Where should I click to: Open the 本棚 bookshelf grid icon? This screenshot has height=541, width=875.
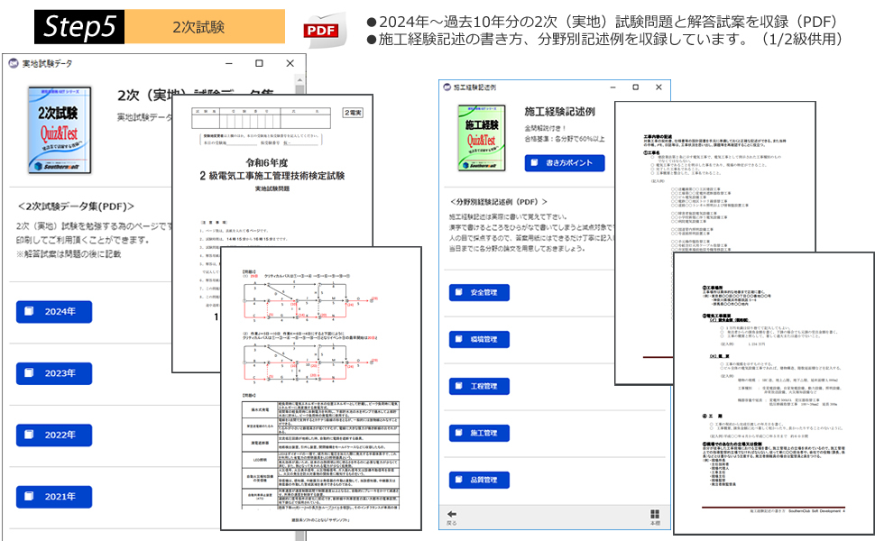(655, 514)
